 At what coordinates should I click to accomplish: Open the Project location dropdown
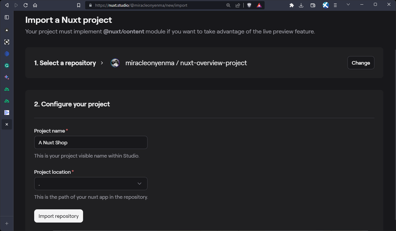click(91, 184)
